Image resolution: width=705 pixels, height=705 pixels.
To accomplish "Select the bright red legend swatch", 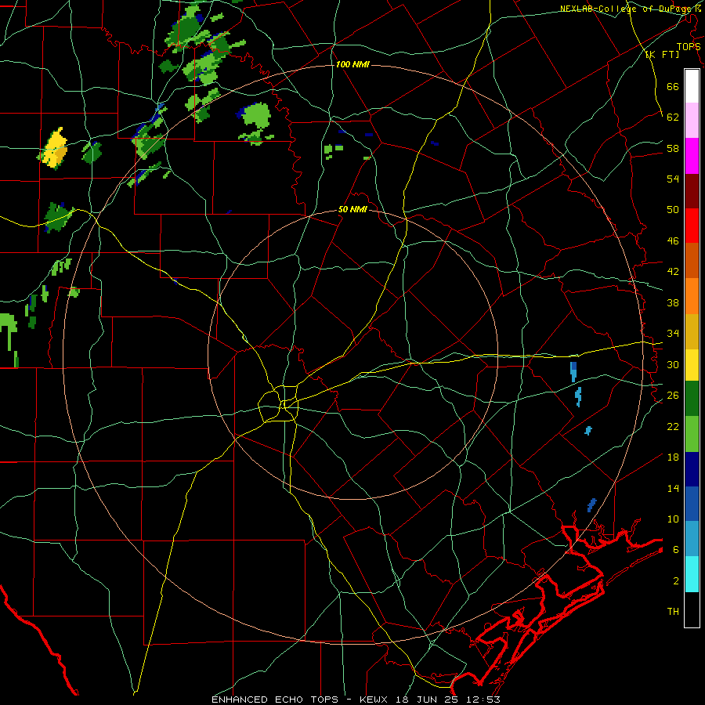I will (692, 226).
